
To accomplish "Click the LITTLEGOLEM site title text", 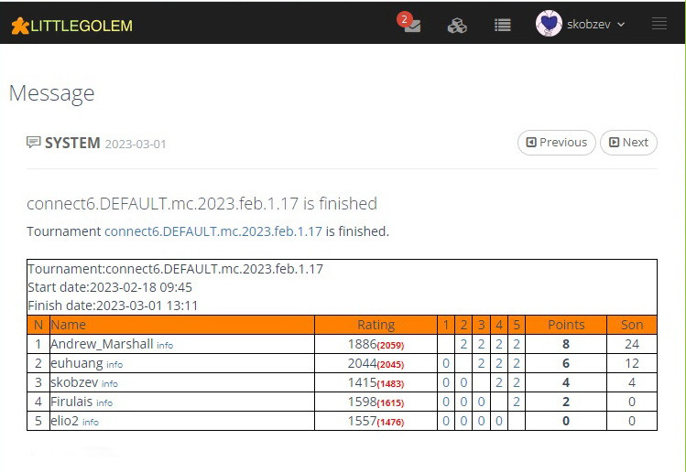I will pos(82,26).
